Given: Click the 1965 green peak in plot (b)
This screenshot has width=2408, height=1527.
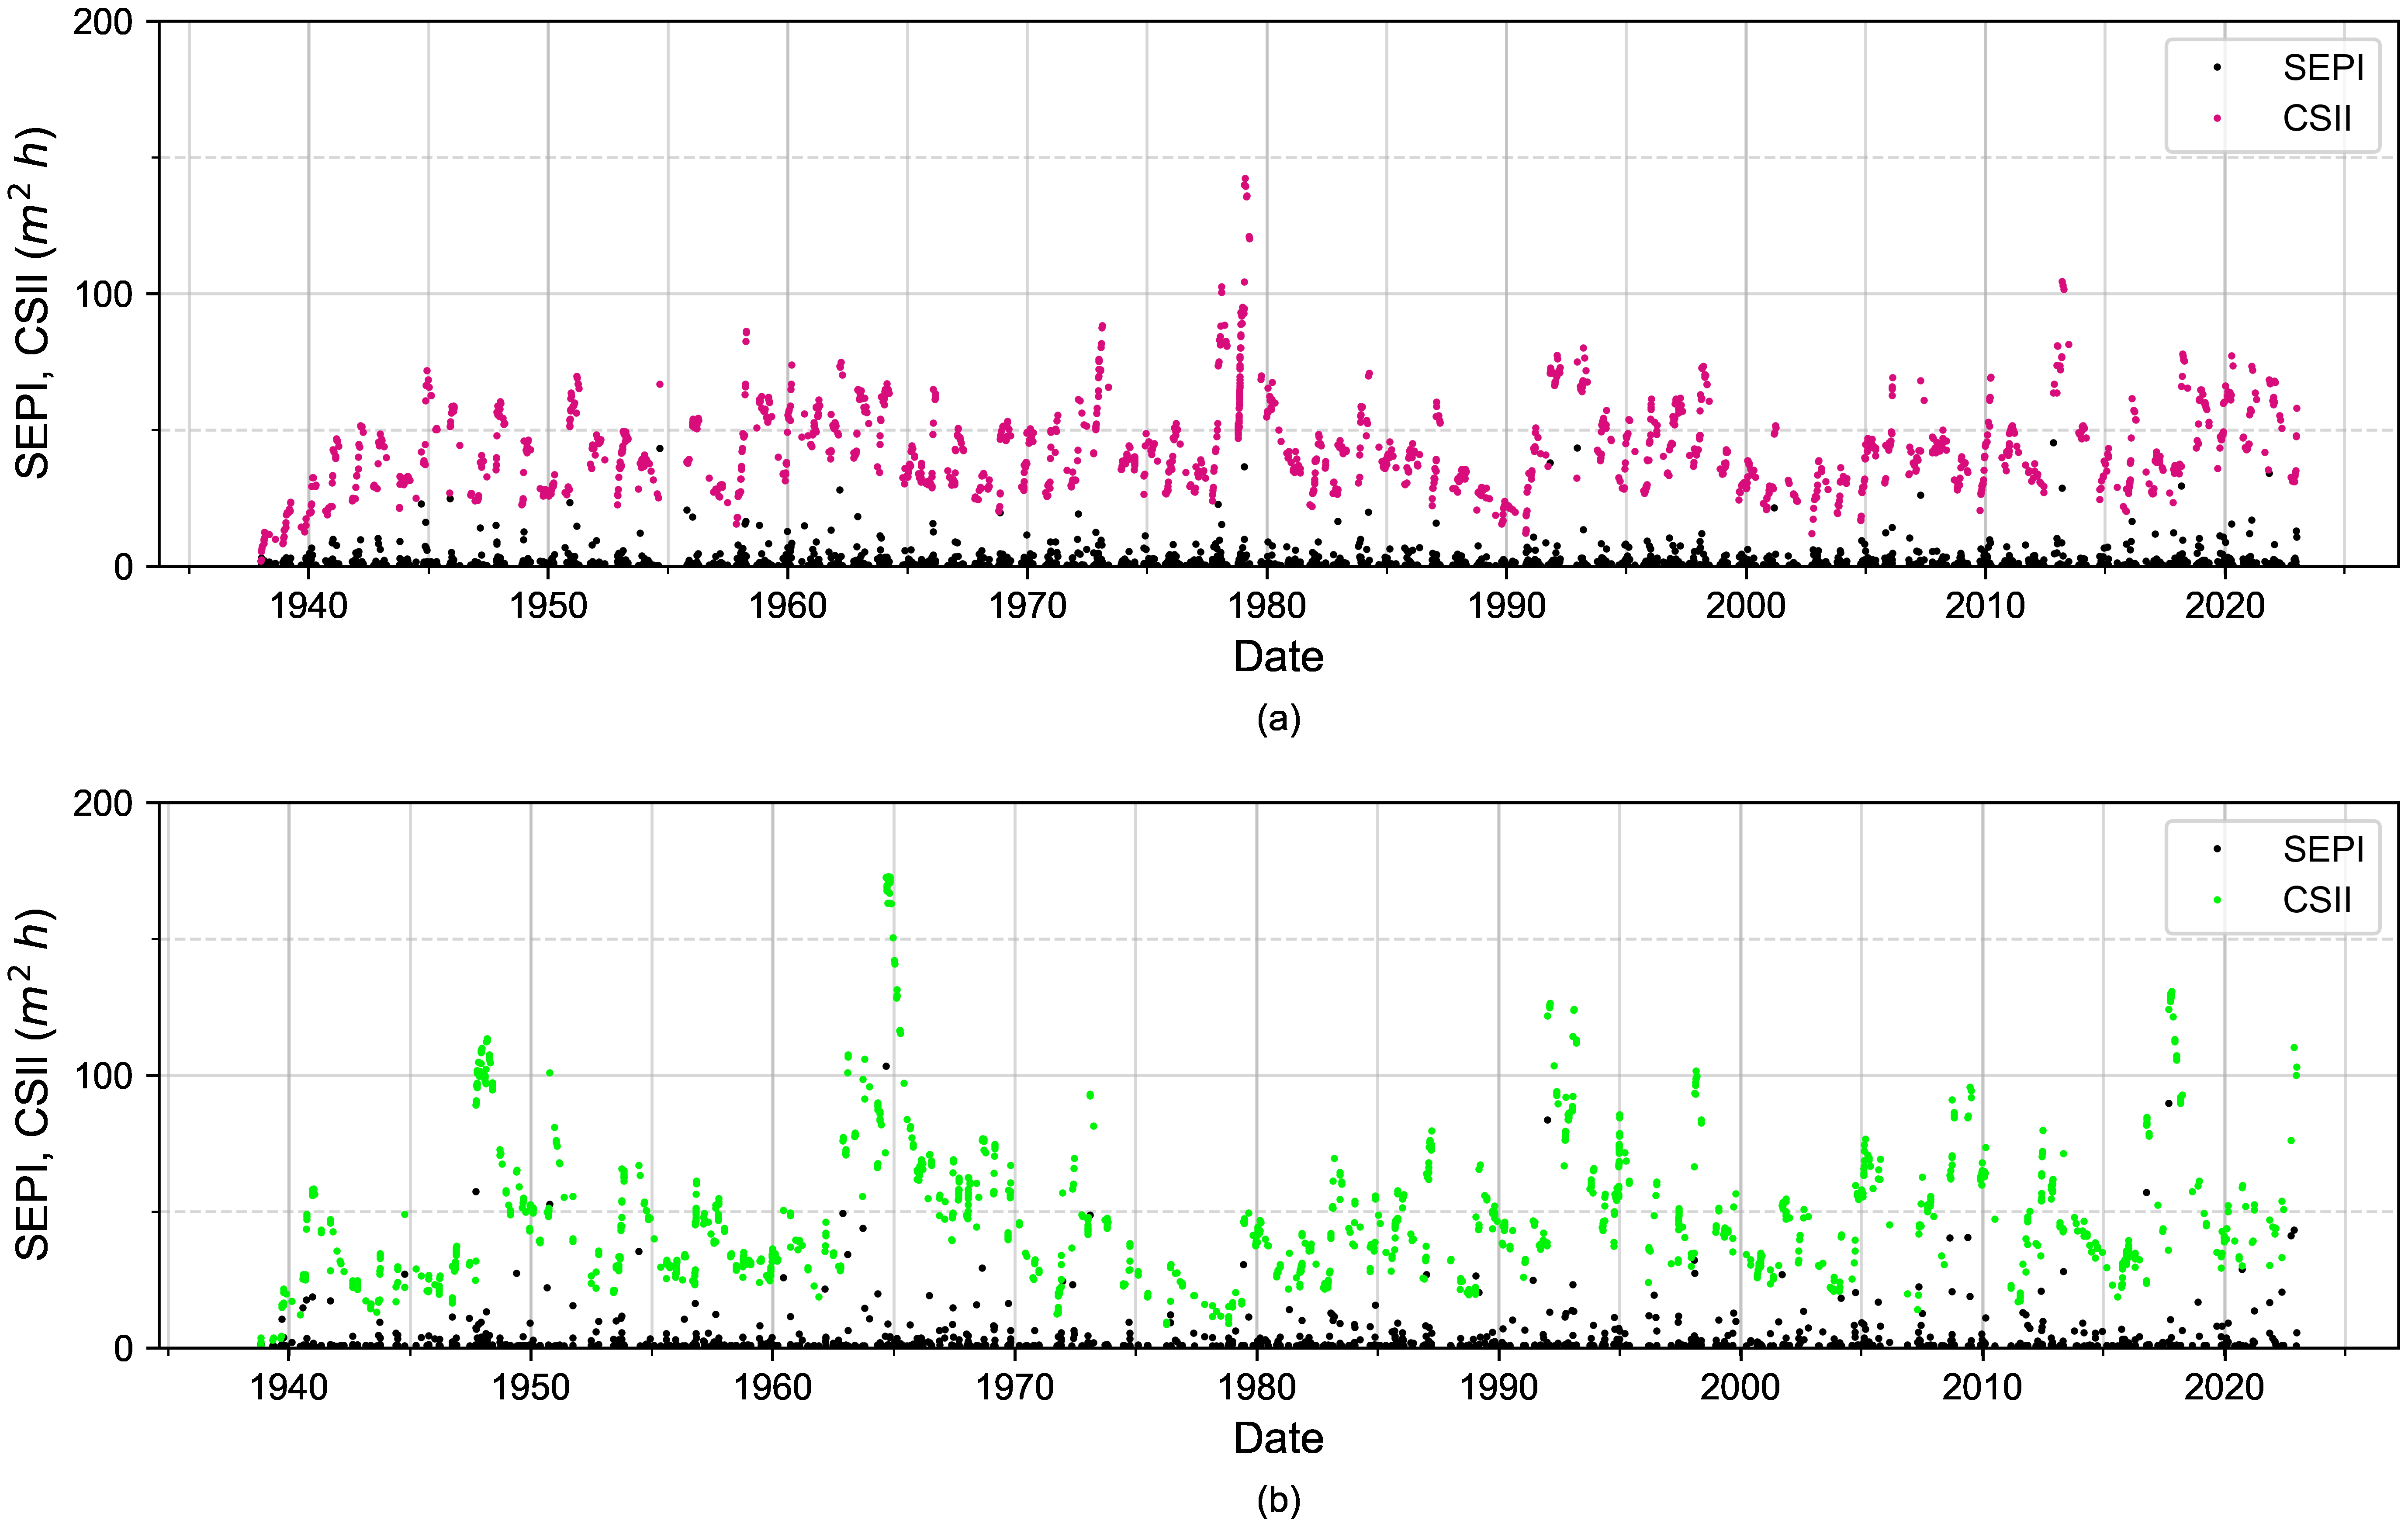Looking at the screenshot, I should [888, 879].
